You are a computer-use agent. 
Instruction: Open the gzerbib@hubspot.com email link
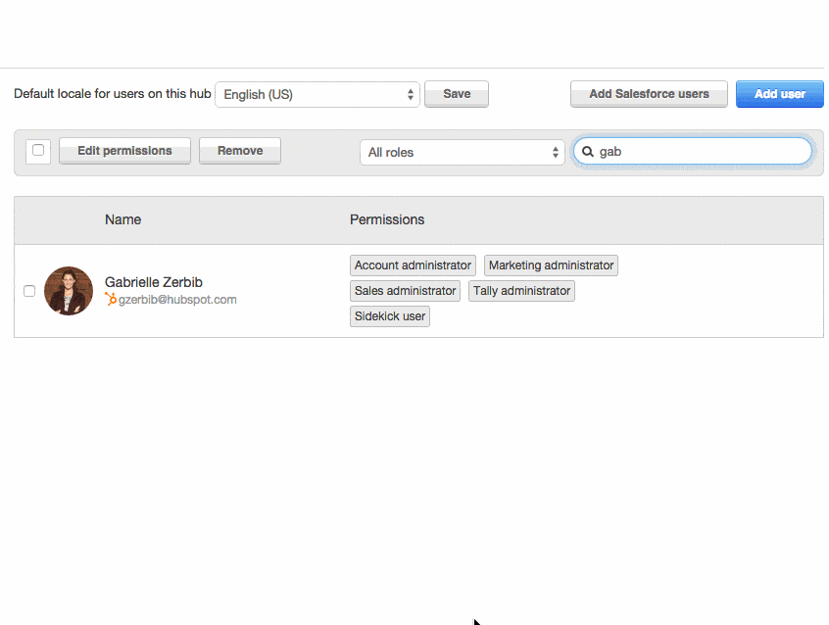click(x=177, y=300)
